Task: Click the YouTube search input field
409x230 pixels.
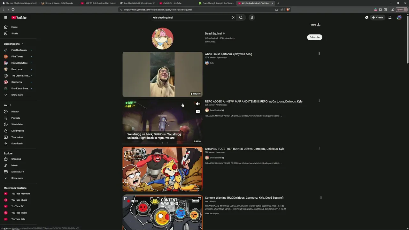Action: pyautogui.click(x=191, y=18)
